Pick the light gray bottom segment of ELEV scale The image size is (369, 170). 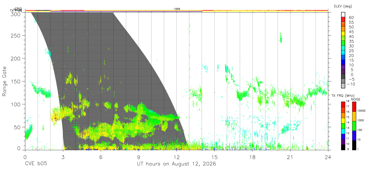tap(343, 85)
